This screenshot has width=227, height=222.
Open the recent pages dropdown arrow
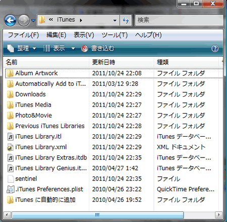[x=33, y=21]
